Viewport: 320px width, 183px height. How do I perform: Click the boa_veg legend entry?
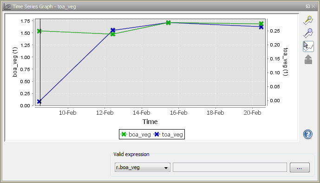point(136,134)
